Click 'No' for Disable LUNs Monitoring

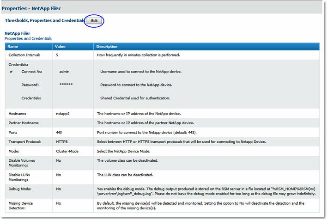tap(58, 175)
